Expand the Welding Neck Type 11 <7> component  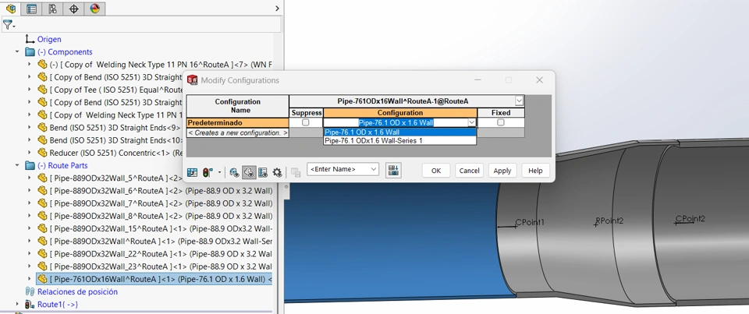point(30,65)
